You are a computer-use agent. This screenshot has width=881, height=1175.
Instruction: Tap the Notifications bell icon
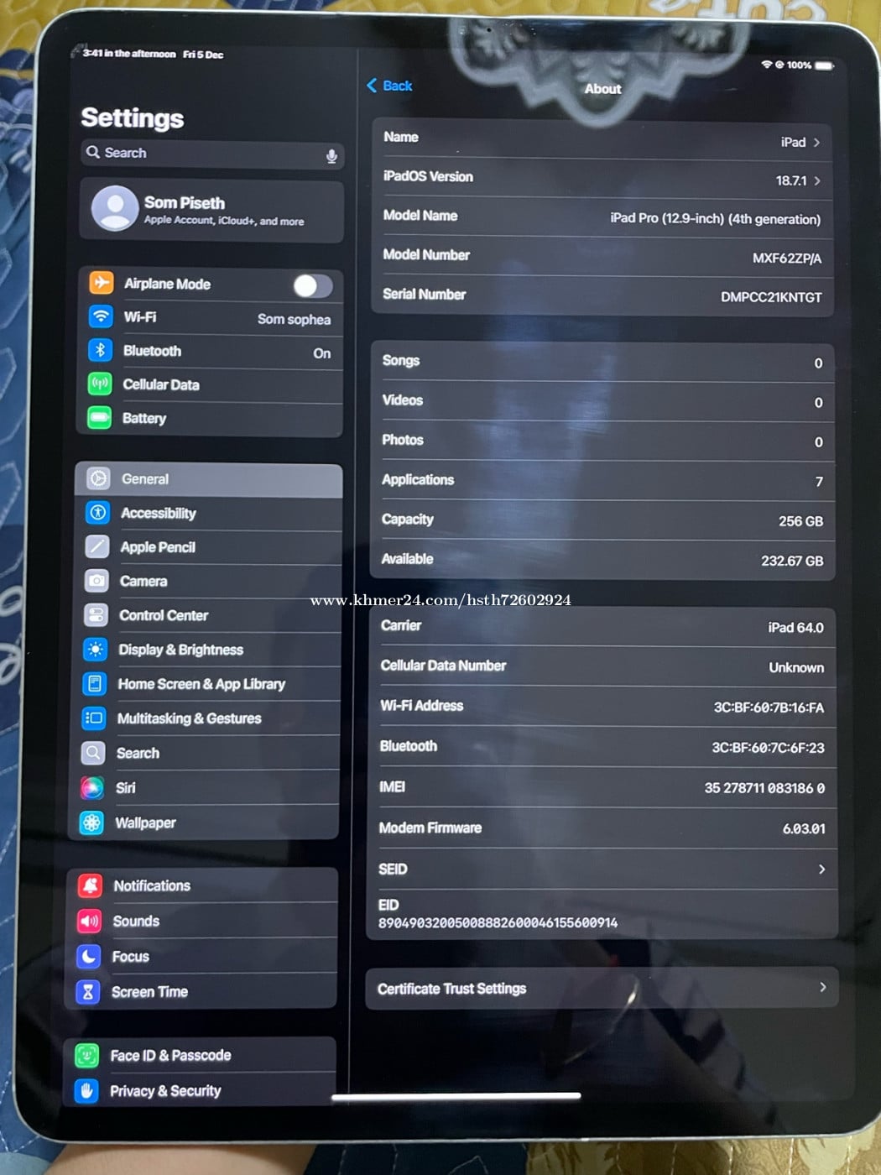tap(90, 885)
